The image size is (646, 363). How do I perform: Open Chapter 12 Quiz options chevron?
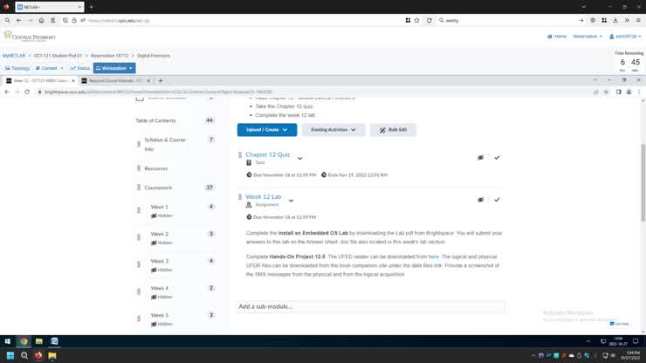(299, 158)
